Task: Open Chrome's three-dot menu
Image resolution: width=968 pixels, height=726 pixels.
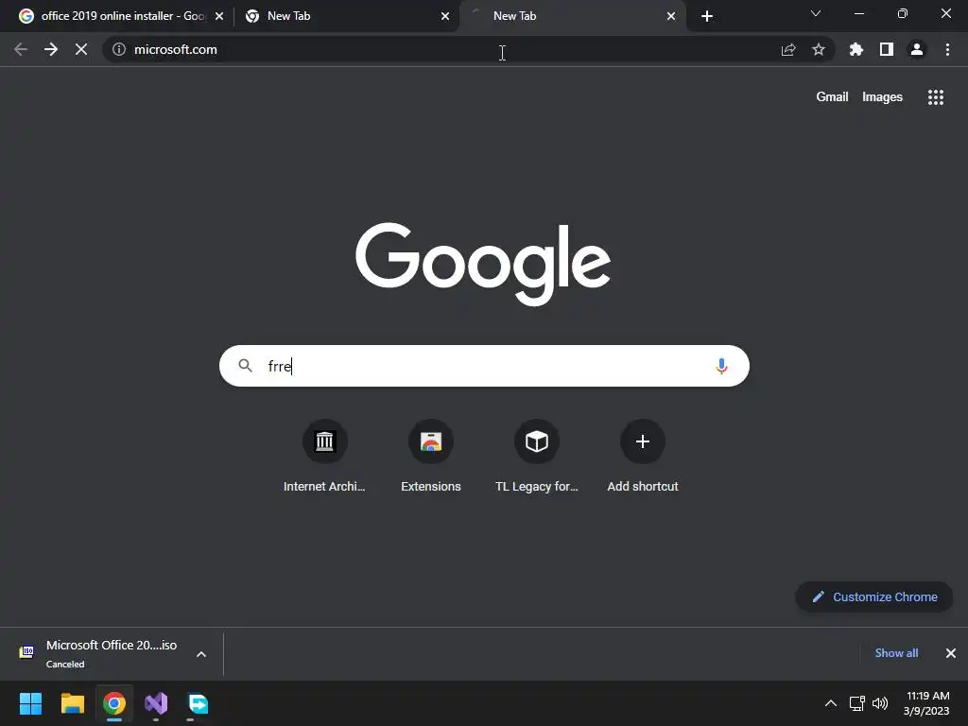Action: tap(947, 49)
